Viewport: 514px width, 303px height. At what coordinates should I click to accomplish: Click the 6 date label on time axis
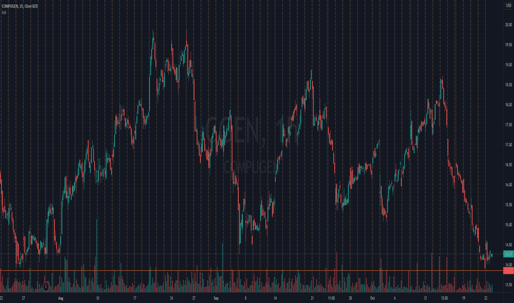tap(395, 299)
